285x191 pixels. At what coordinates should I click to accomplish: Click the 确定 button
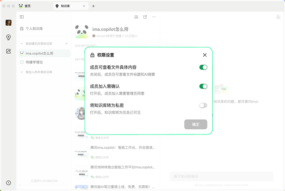tap(196, 124)
